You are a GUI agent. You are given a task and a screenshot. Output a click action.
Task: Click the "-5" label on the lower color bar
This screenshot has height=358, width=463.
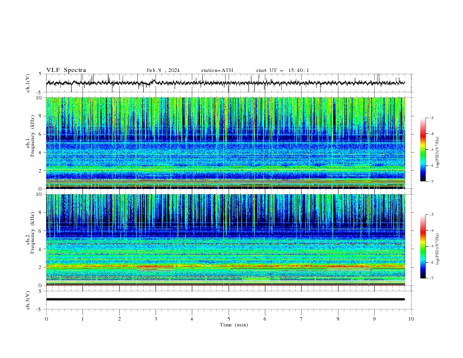431,246
